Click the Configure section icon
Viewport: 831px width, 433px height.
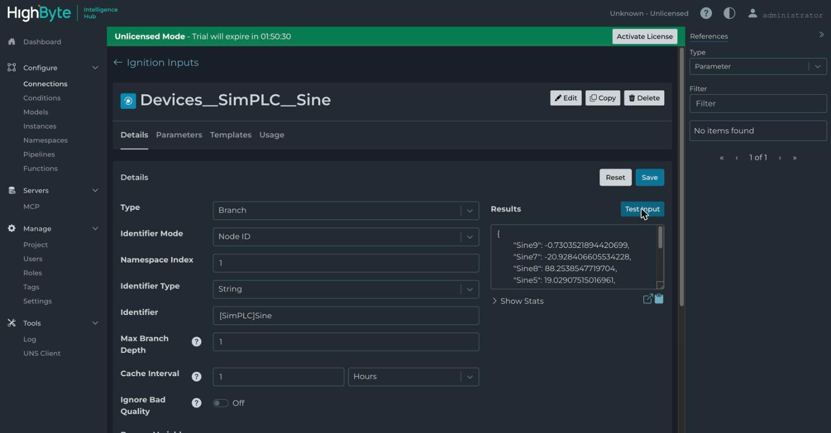12,68
